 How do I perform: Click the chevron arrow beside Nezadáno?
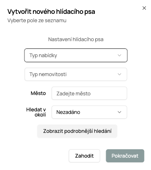point(119,112)
